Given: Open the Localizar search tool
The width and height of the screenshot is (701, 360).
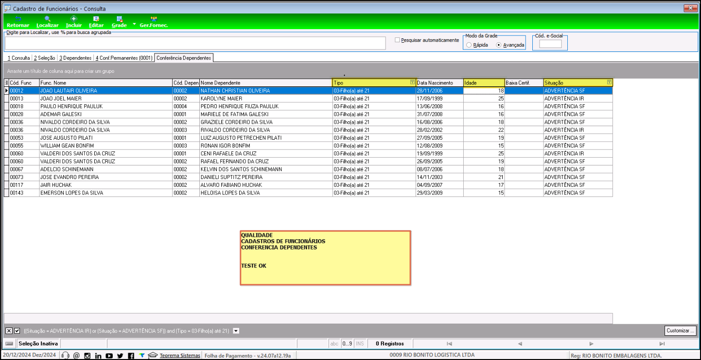Looking at the screenshot, I should pyautogui.click(x=48, y=22).
